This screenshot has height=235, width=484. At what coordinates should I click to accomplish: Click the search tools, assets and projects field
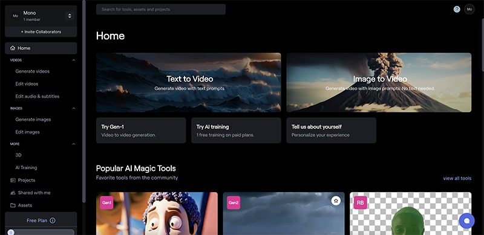point(161,9)
